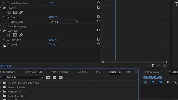This screenshot has width=178, height=100.
Task: Toggle insert sequences as nests icon
Action: point(145,82)
